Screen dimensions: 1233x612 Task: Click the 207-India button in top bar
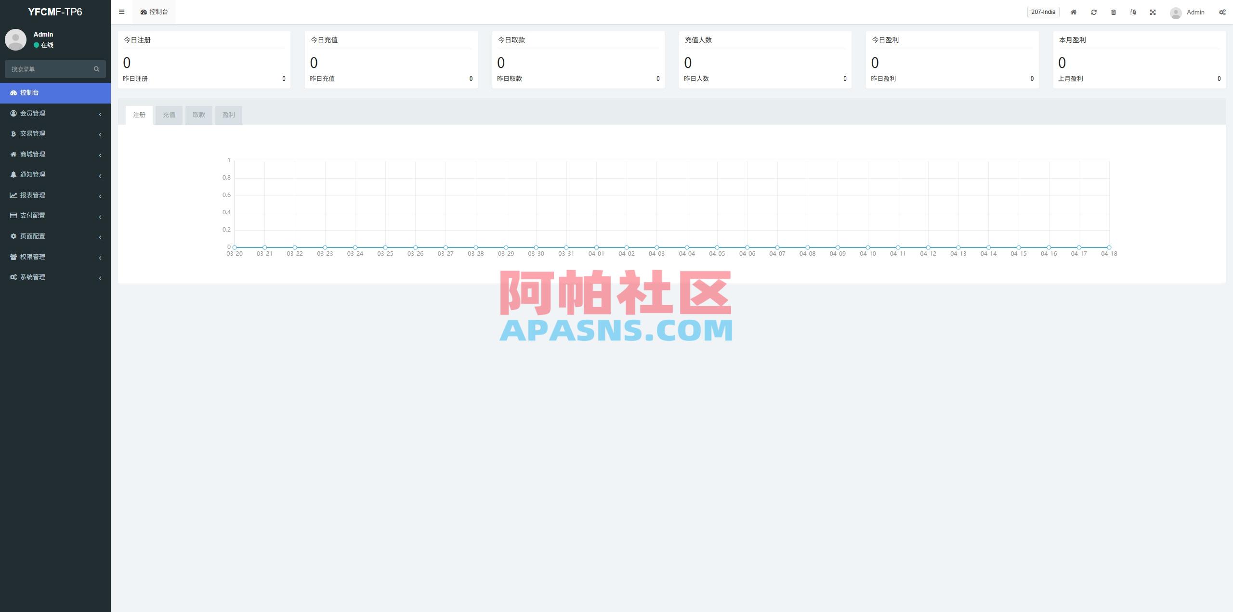point(1043,12)
